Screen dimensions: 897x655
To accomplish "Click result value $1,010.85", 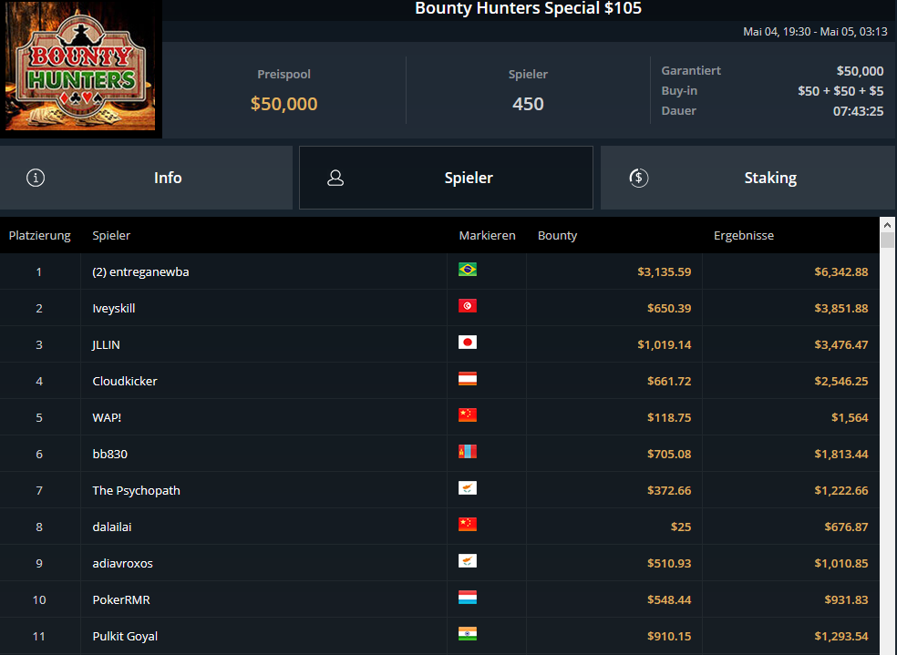I will coord(840,564).
